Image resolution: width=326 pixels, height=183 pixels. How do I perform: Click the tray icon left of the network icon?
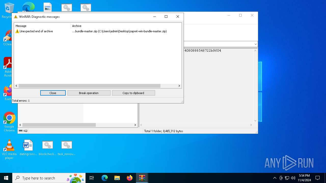pos(281,178)
